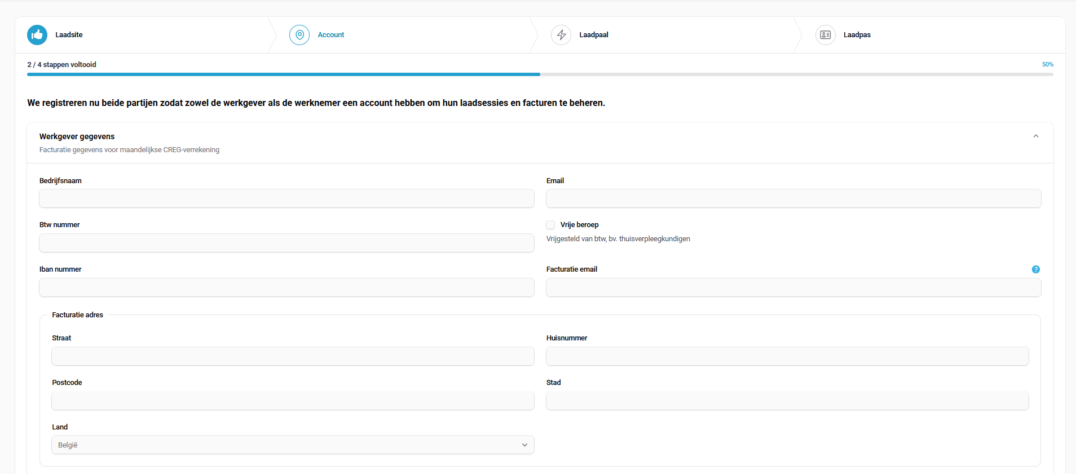Click the '2 / 4 stappen voltooid' text
Screen dimensions: 1076x474
tap(61, 65)
